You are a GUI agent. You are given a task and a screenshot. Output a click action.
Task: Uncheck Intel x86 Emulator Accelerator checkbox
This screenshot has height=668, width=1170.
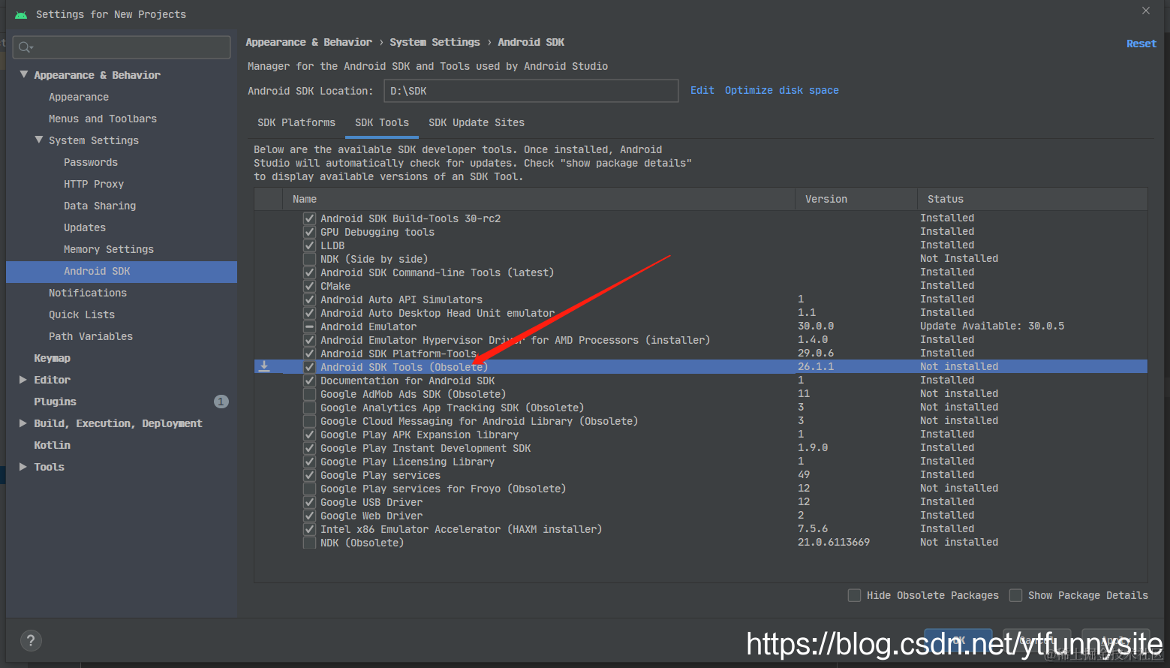[309, 529]
